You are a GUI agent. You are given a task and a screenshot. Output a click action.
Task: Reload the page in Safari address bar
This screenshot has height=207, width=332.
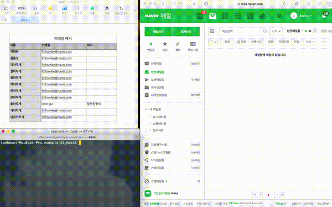coord(284,4)
